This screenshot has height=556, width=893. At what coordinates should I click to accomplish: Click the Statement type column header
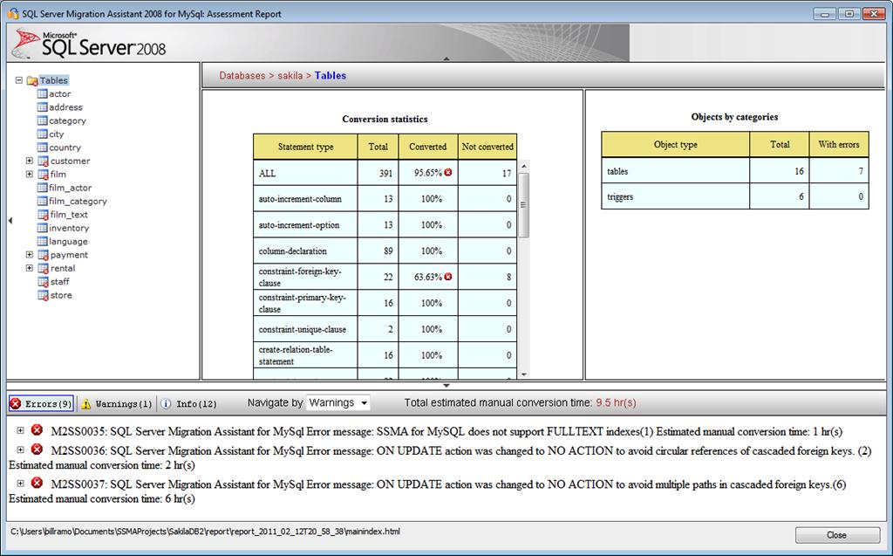point(306,147)
